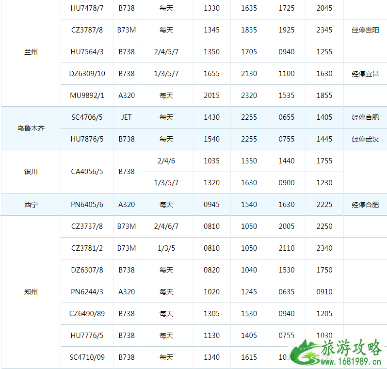Image resolution: width=387 pixels, height=369 pixels.
Task: Select the 郑州 destination cell
Action: pyautogui.click(x=31, y=292)
